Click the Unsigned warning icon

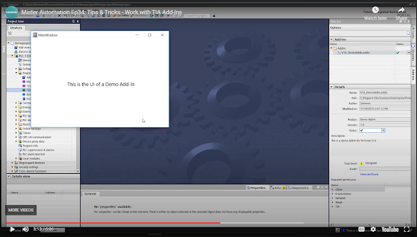(x=362, y=163)
